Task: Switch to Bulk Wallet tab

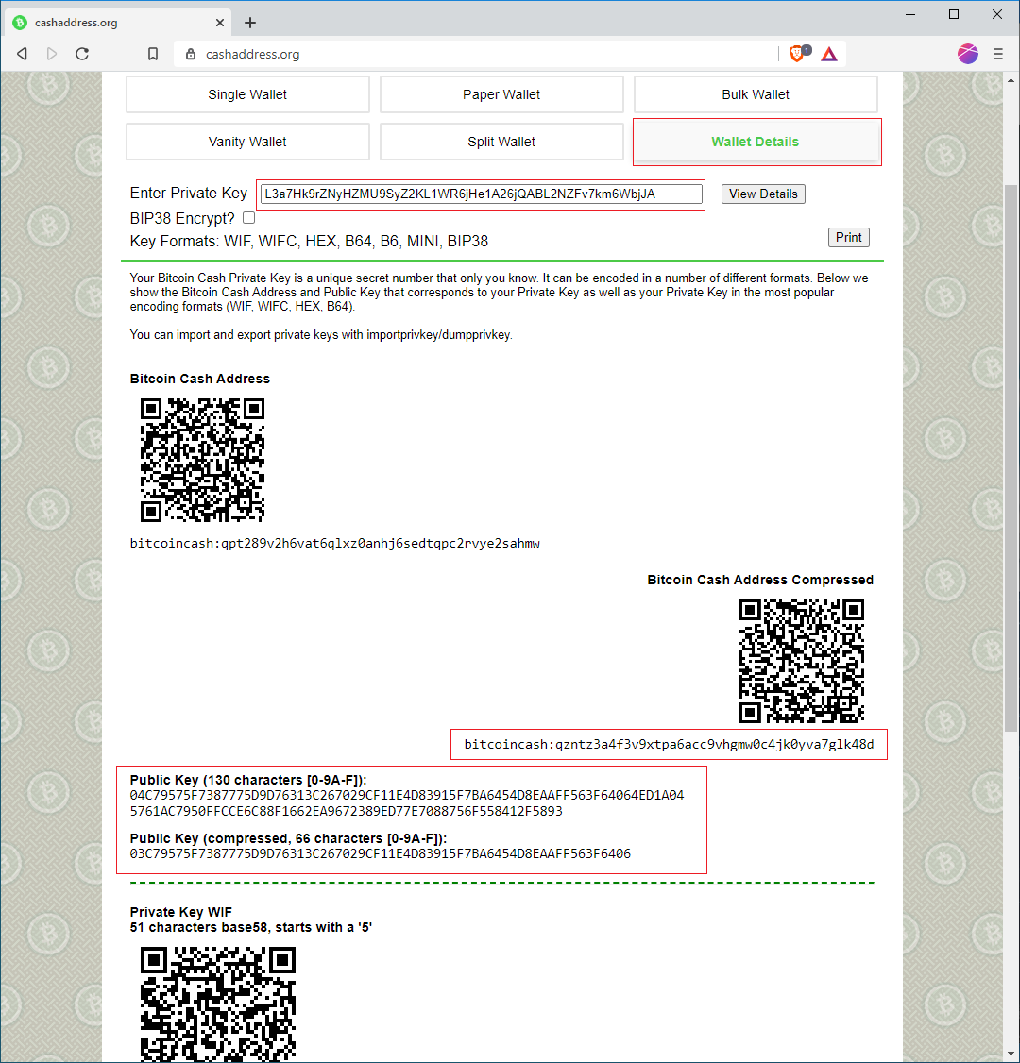Action: click(756, 94)
